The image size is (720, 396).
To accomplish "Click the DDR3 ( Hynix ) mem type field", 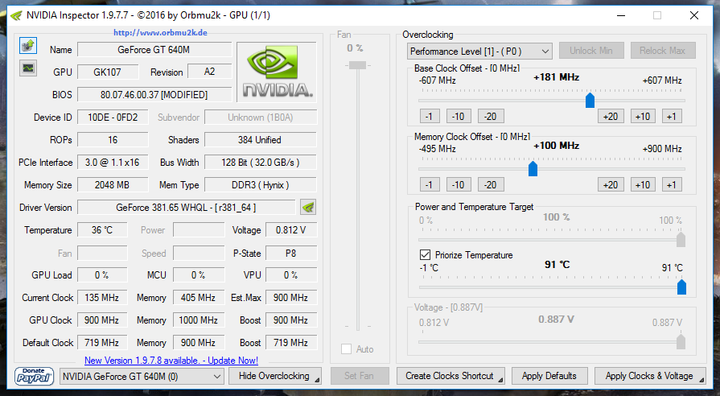I will (x=261, y=184).
